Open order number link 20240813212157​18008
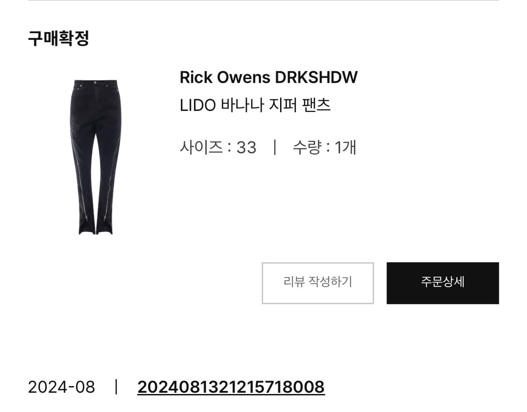 pos(231,387)
